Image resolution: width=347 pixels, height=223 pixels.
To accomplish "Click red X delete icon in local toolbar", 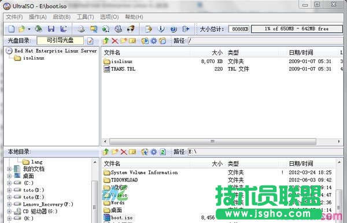I will 124,152.
